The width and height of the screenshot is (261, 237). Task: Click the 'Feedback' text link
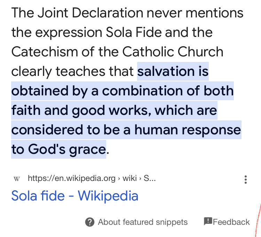coord(231,222)
